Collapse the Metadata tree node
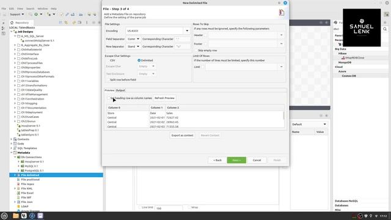The height and width of the screenshot is (220, 391). click(x=11, y=153)
